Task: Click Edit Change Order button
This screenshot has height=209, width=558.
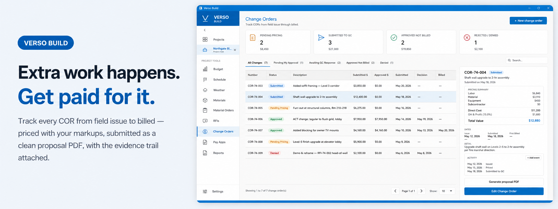Action: (504, 191)
